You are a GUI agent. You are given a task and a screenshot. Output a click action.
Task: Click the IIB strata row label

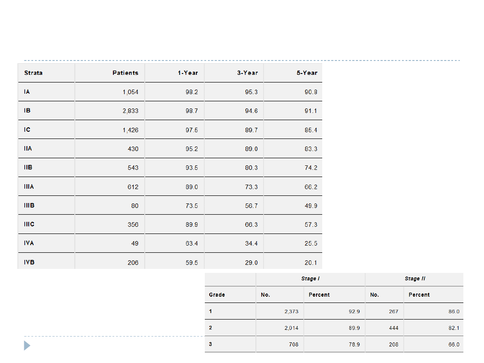point(28,168)
